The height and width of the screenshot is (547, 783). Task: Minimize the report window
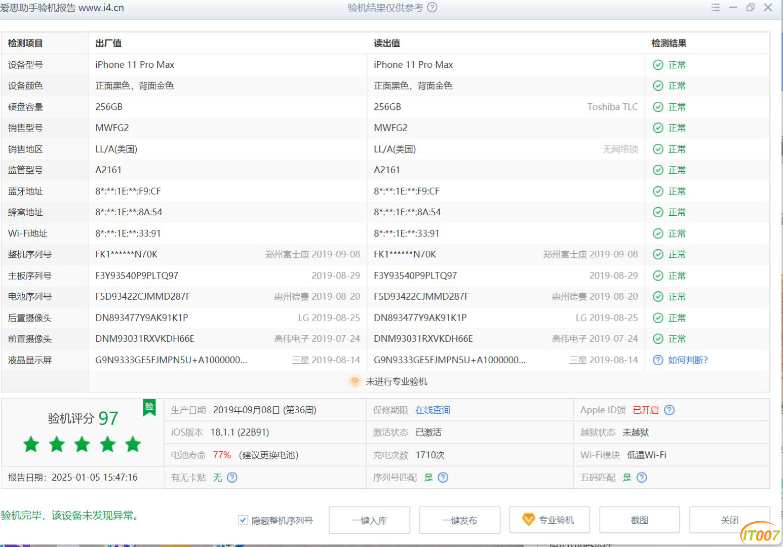coord(733,8)
